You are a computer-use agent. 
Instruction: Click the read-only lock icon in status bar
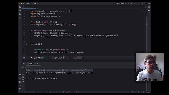tap(149, 92)
